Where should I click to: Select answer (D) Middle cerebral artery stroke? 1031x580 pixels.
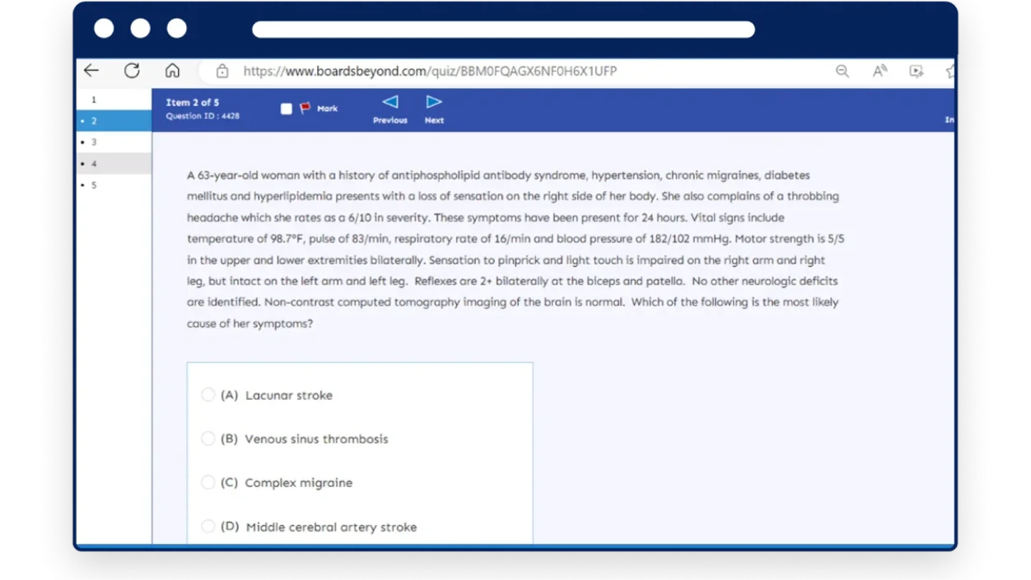pos(208,526)
